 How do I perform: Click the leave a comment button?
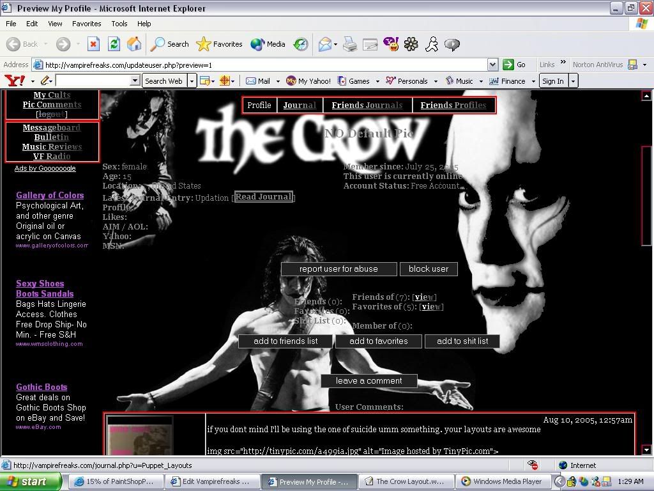(369, 381)
